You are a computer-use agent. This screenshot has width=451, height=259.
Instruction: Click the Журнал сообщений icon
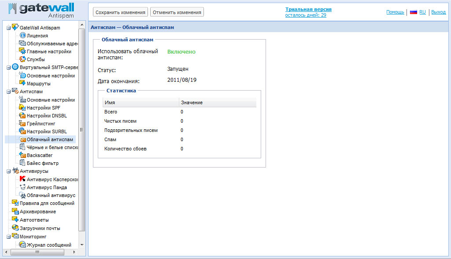point(22,244)
